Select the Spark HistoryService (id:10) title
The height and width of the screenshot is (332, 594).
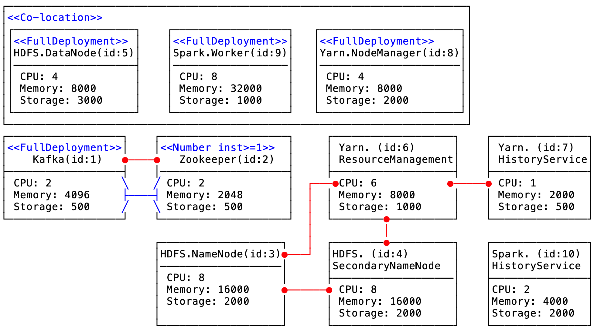coord(536,260)
